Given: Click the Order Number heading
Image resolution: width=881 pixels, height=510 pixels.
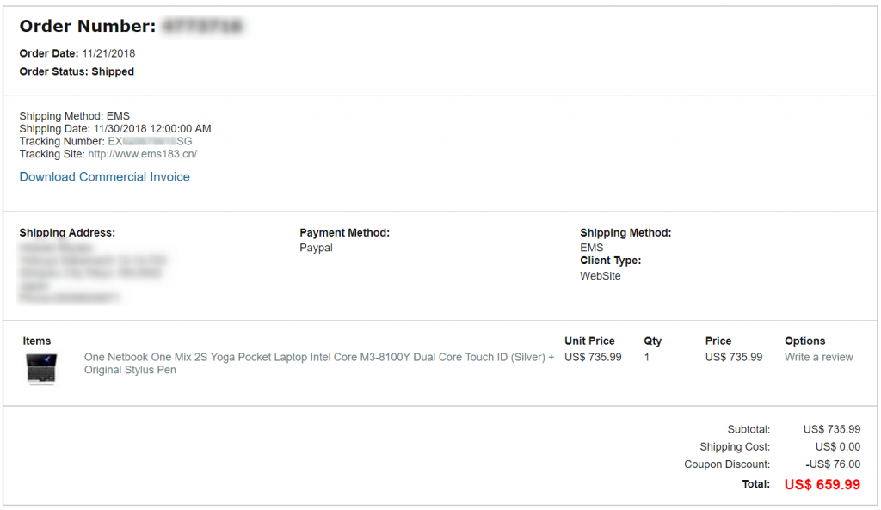Looking at the screenshot, I should click(88, 27).
